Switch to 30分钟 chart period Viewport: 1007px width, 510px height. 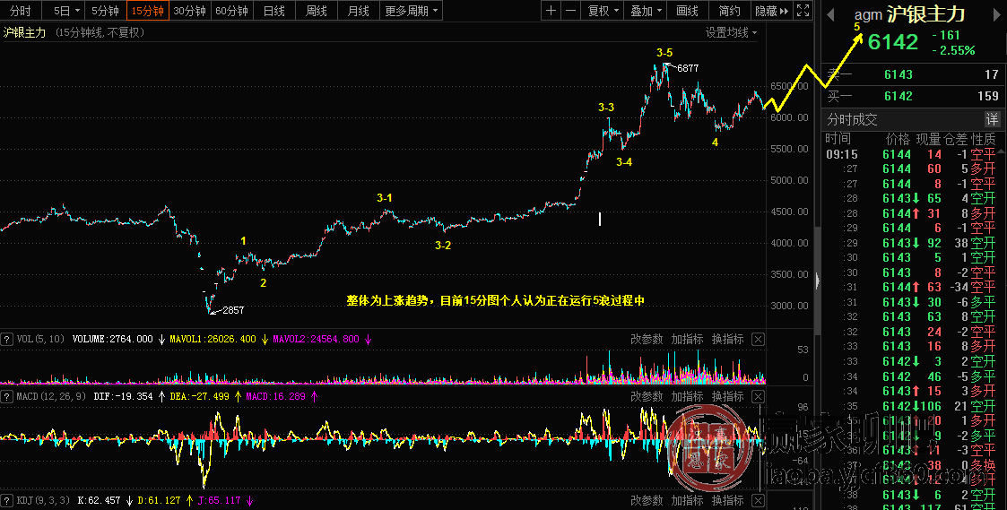(x=189, y=11)
